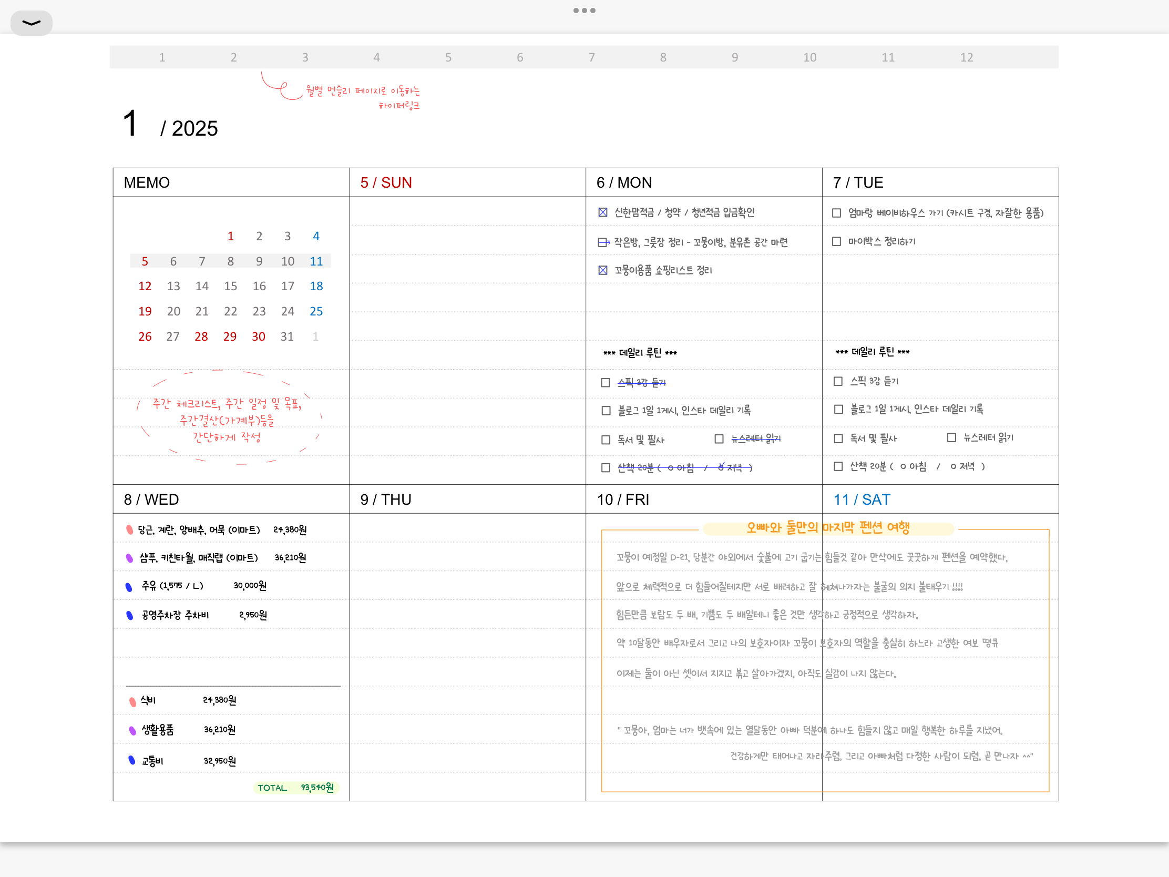The image size is (1169, 877).
Task: Click the blue marker next to 주유 entry
Action: [128, 586]
